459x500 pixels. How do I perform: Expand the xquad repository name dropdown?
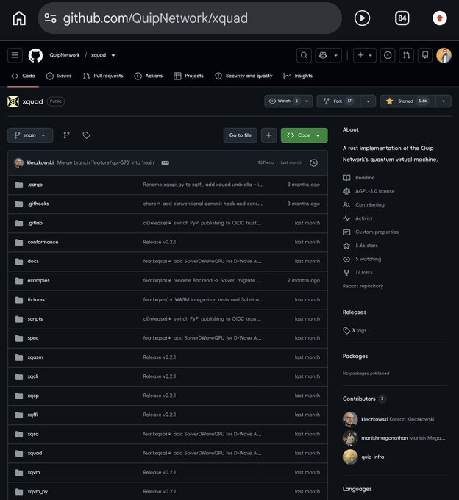click(113, 55)
